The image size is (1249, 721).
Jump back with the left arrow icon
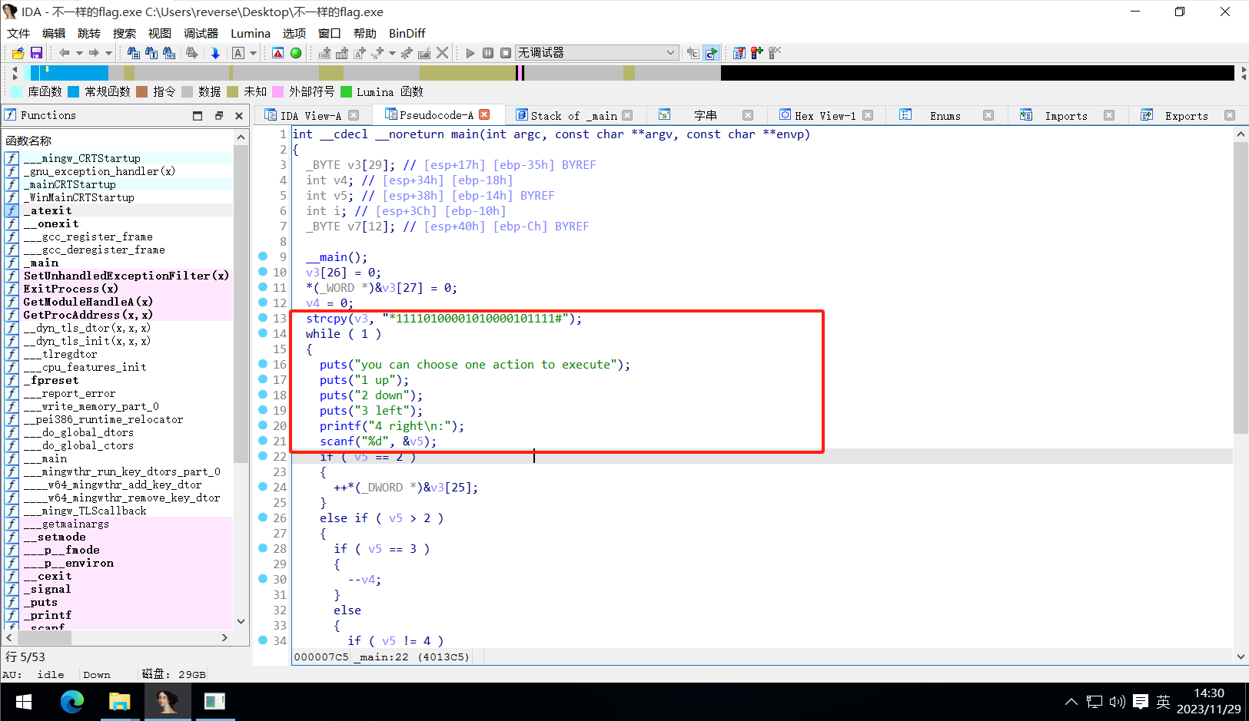coord(65,53)
